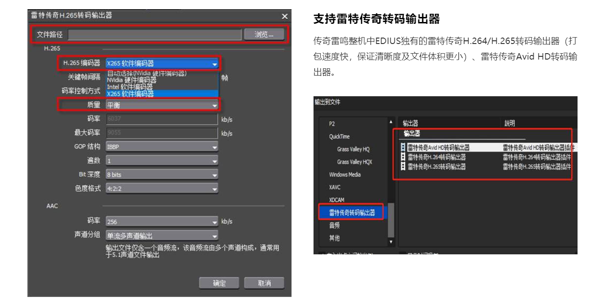The image size is (589, 302).
Task: Open the 质量 平衡 dropdown
Action: point(162,105)
